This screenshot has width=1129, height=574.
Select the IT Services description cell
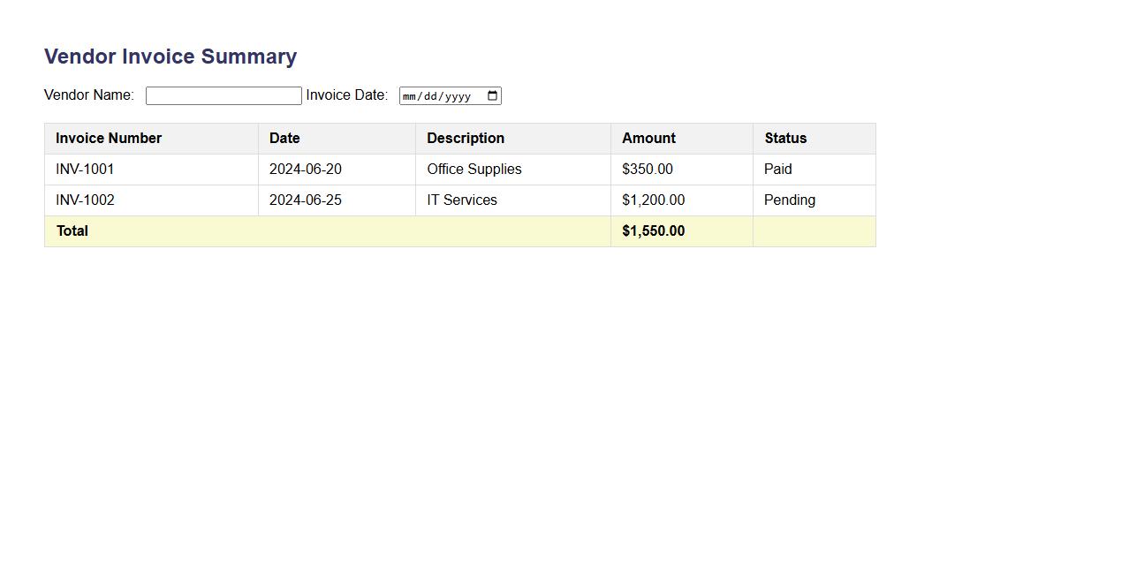tap(462, 200)
